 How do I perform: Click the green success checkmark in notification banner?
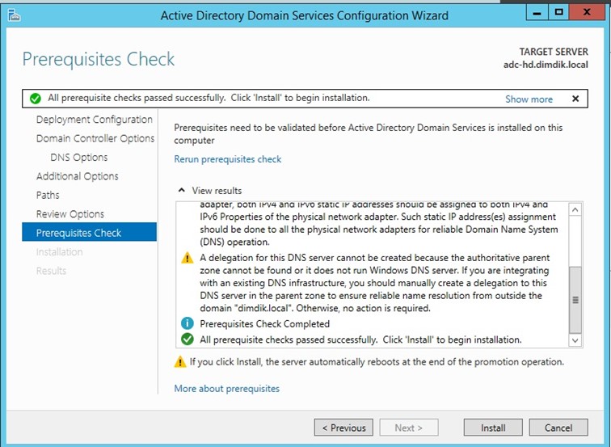(x=35, y=99)
